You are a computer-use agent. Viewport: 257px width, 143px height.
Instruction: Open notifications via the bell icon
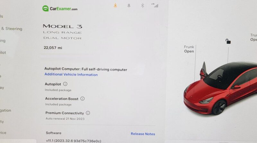click(x=129, y=5)
